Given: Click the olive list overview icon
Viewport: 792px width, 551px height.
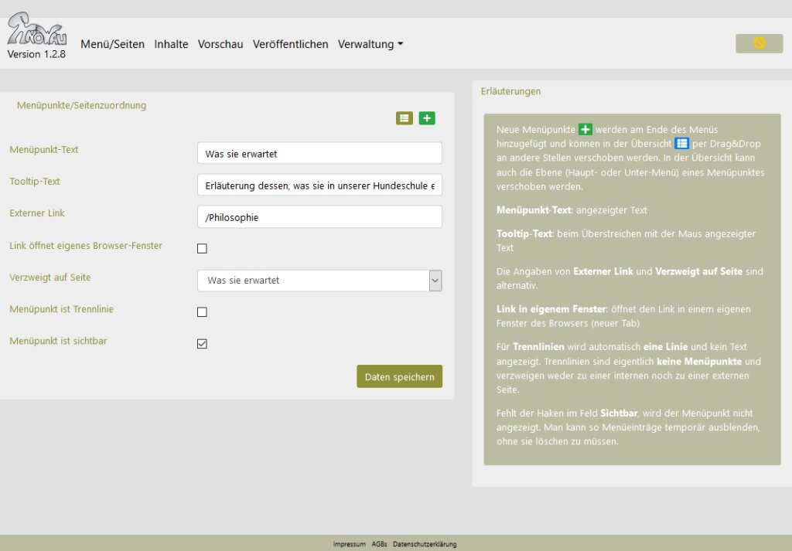Looking at the screenshot, I should (405, 118).
